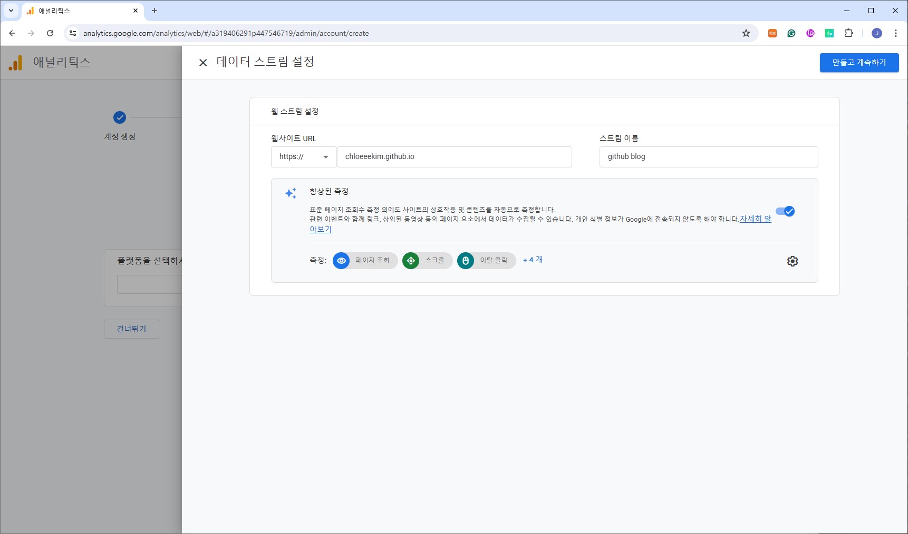View site information icon in address bar
Screen dimensions: 908x534
pos(73,33)
